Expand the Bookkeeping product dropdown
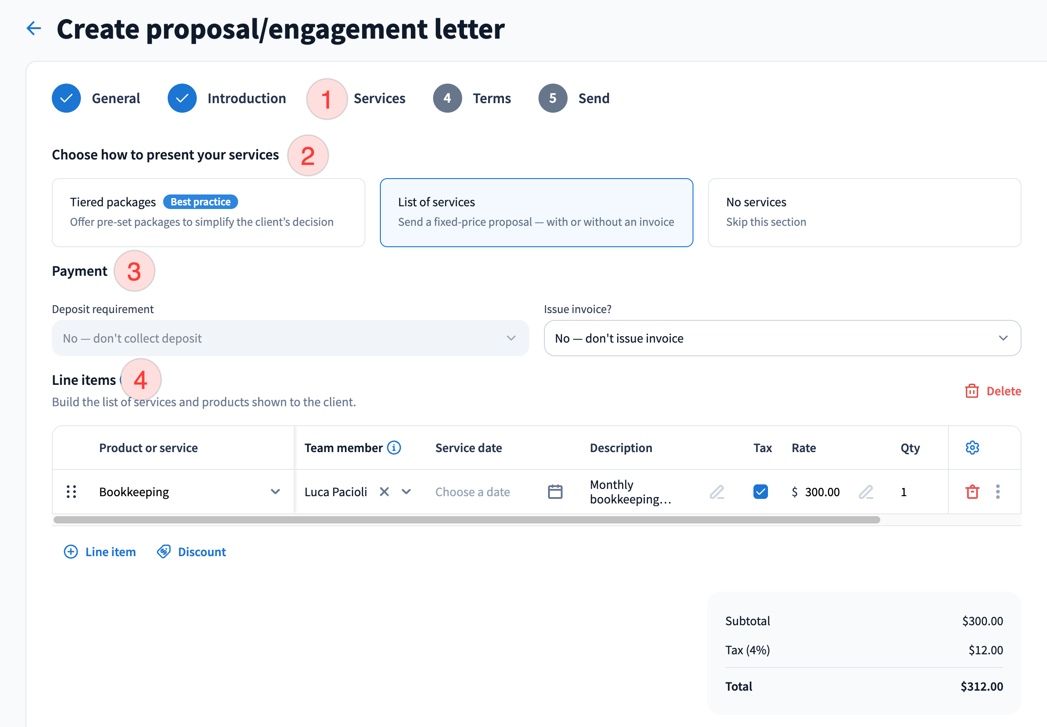 click(275, 492)
